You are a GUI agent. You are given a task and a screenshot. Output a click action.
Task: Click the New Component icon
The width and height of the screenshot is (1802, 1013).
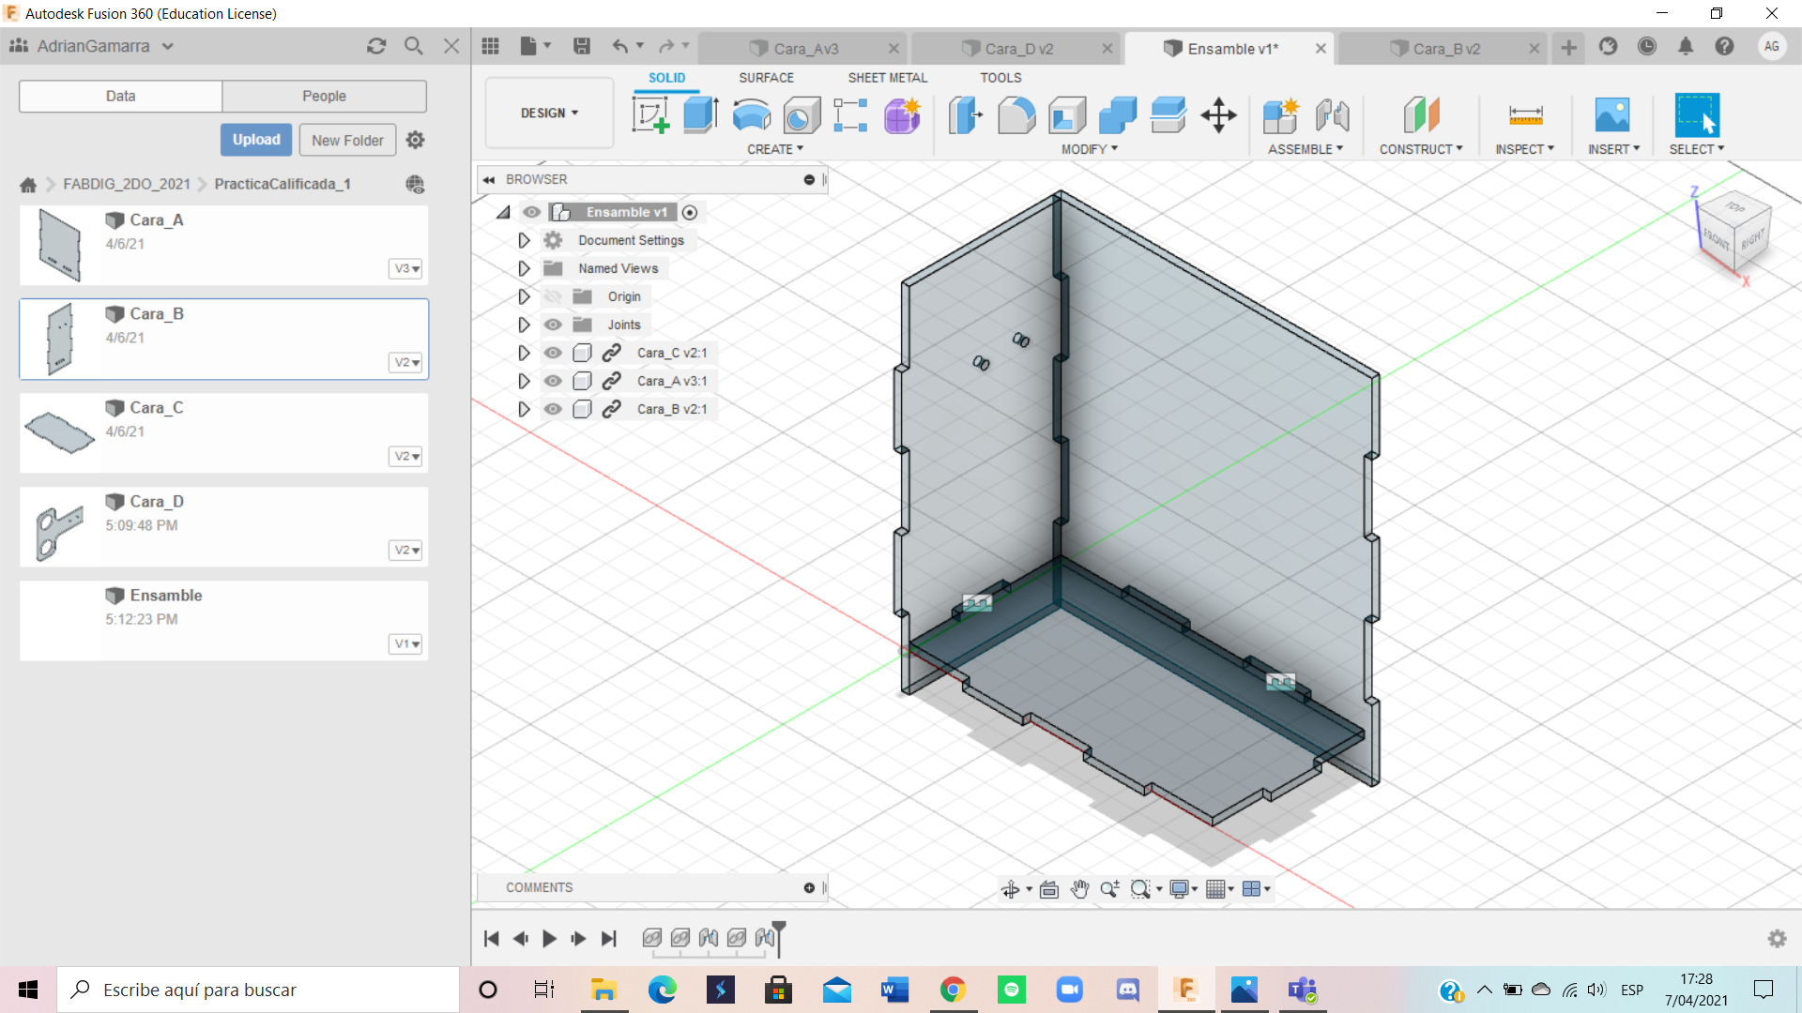(x=1280, y=115)
